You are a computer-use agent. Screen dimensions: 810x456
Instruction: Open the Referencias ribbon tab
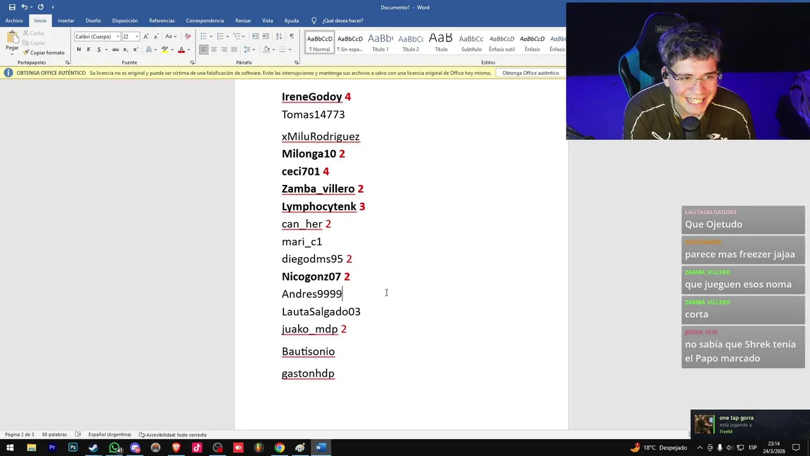tap(162, 21)
